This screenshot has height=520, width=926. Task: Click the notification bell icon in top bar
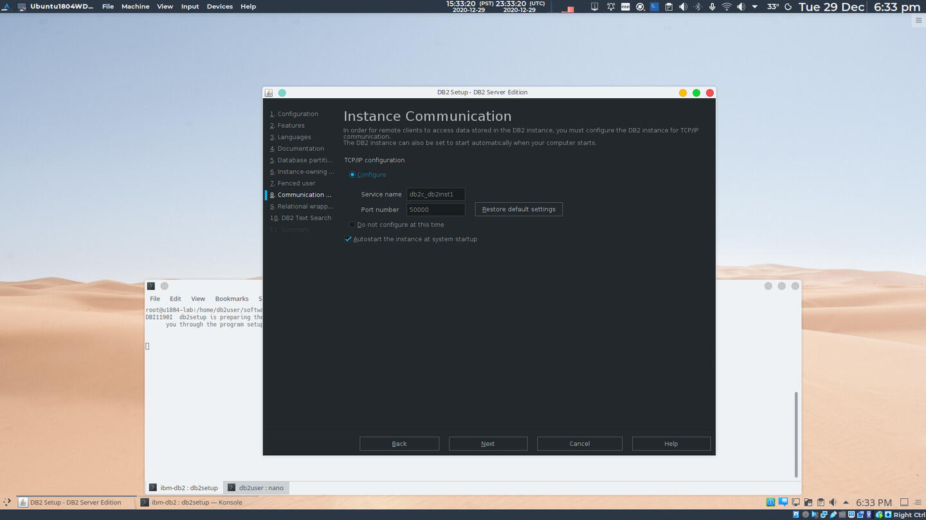click(611, 6)
